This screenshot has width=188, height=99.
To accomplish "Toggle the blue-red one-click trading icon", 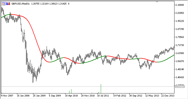I will (8, 4).
